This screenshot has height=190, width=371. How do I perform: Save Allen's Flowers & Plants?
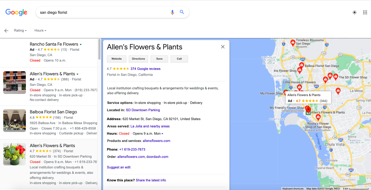(159, 59)
